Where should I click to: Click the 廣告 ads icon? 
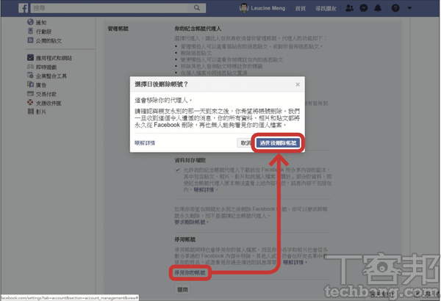[30, 84]
